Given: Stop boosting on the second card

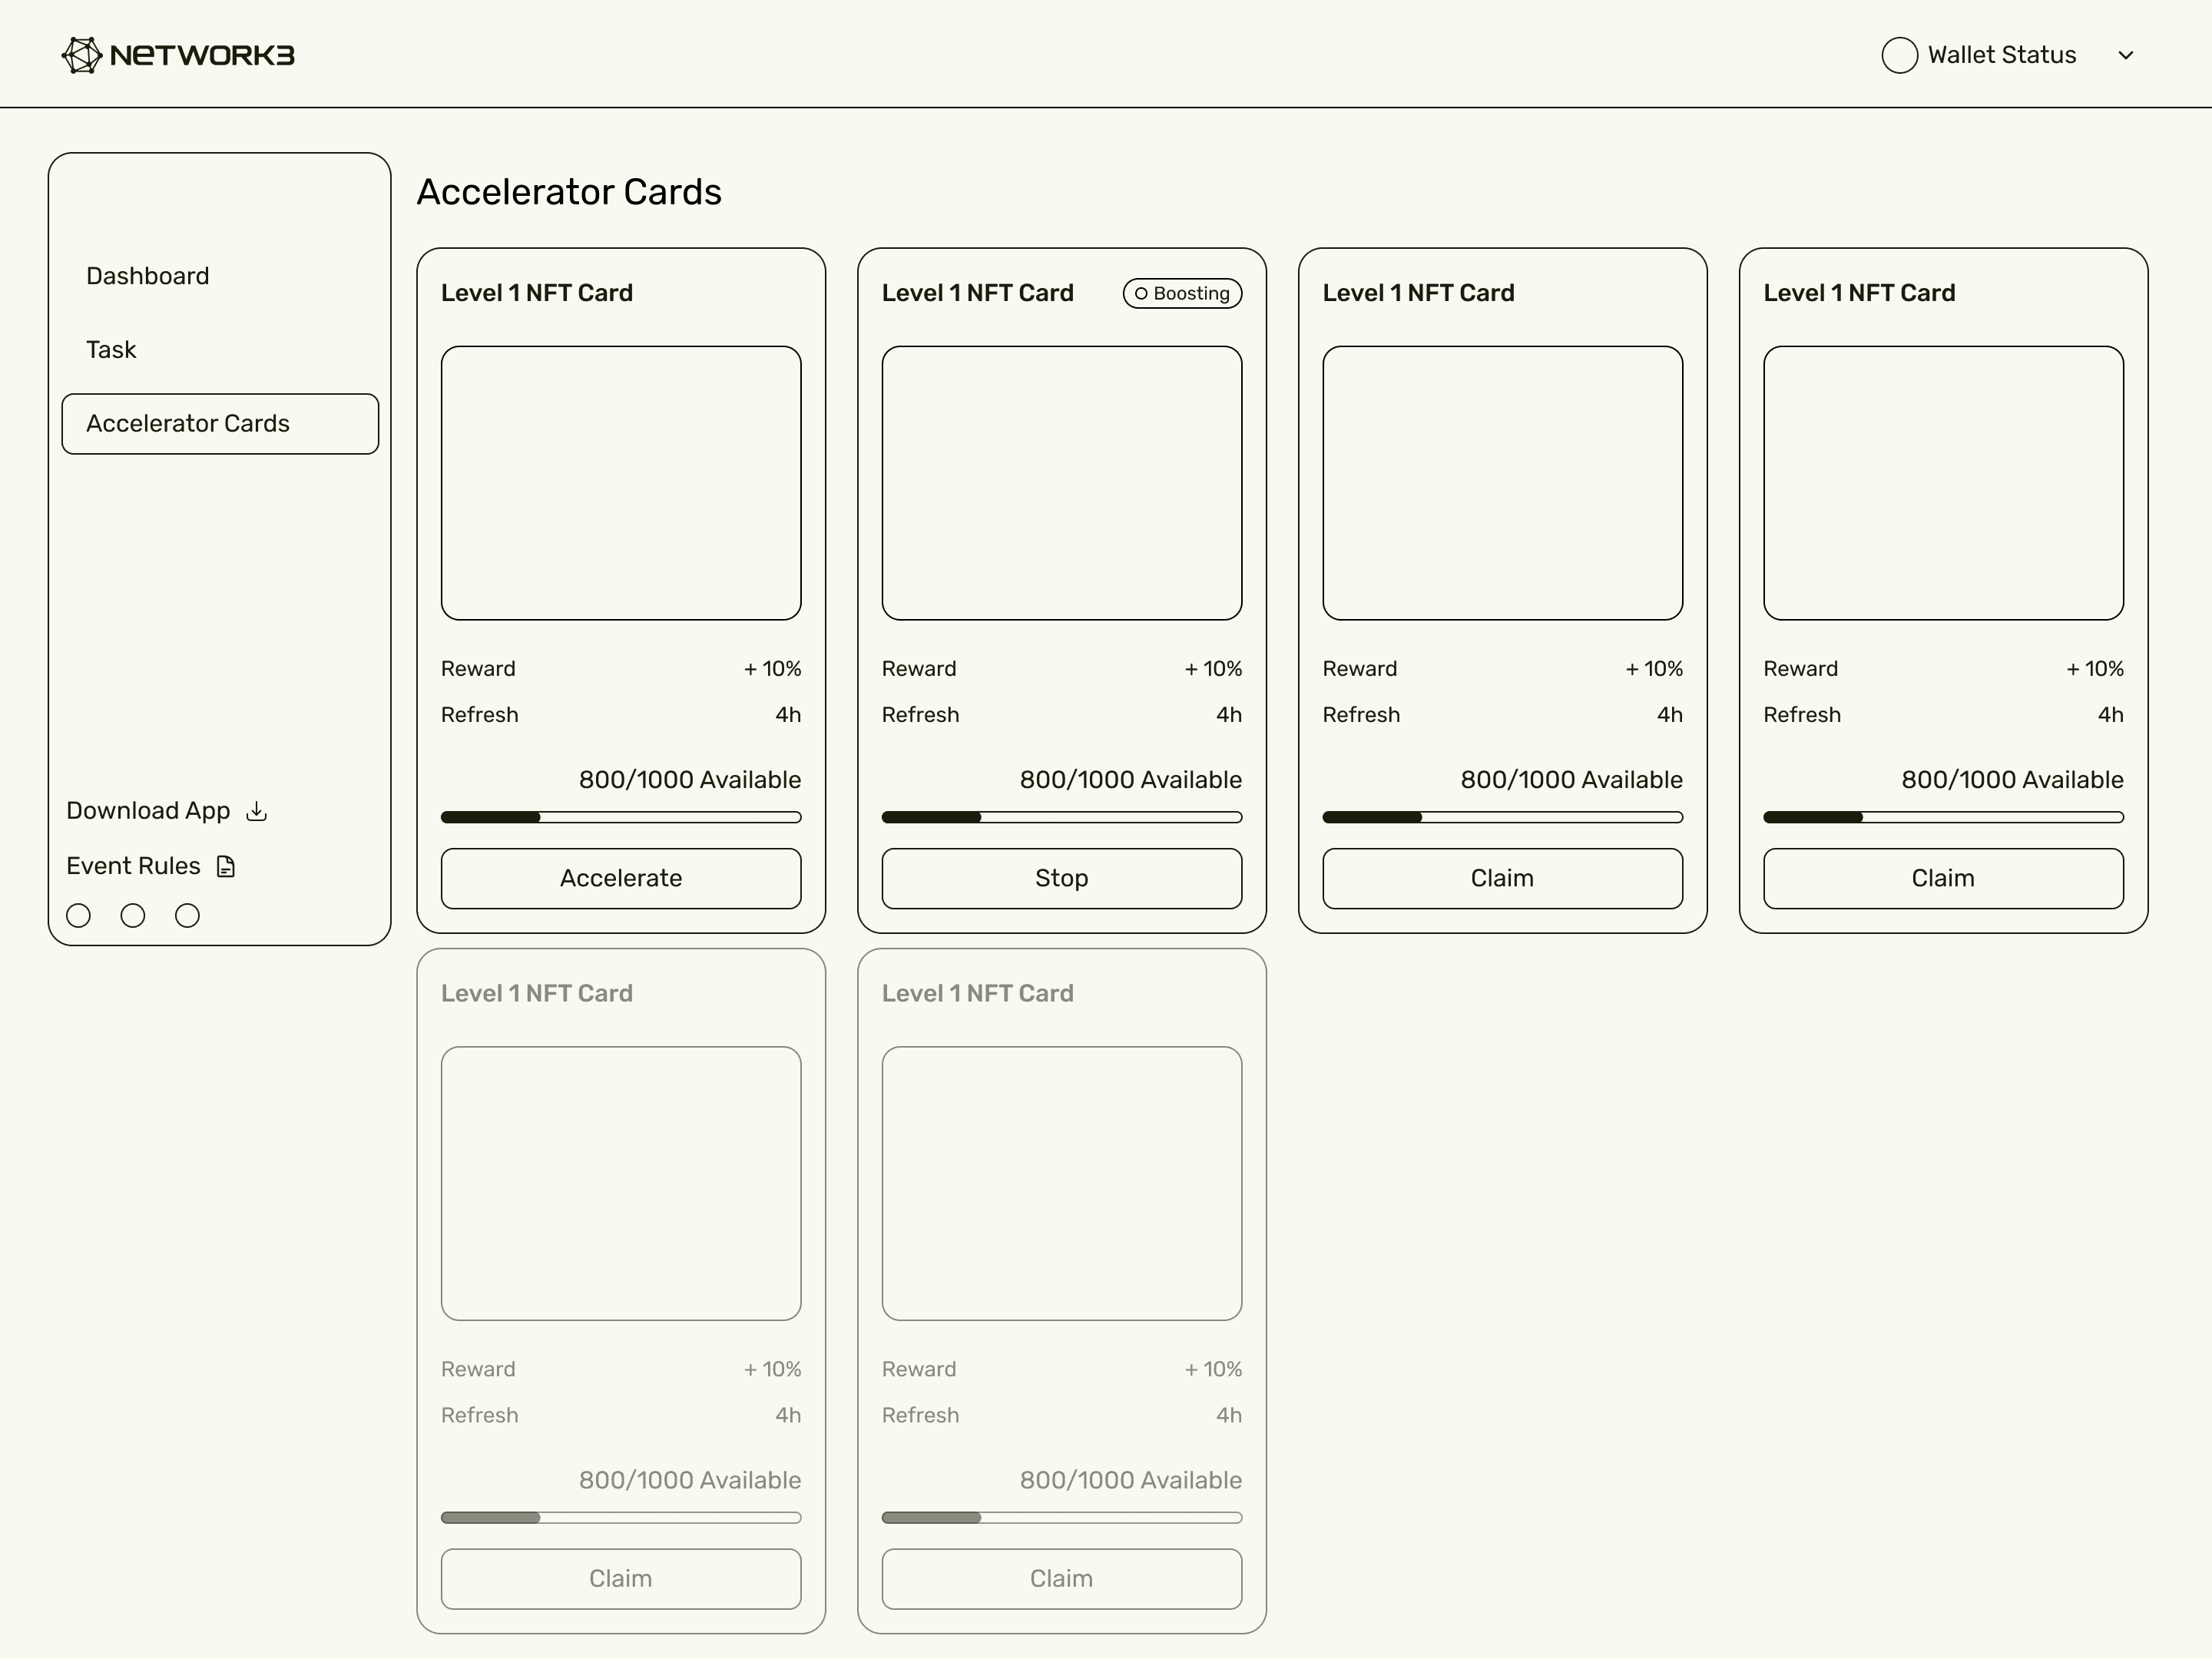Looking at the screenshot, I should pyautogui.click(x=1061, y=878).
